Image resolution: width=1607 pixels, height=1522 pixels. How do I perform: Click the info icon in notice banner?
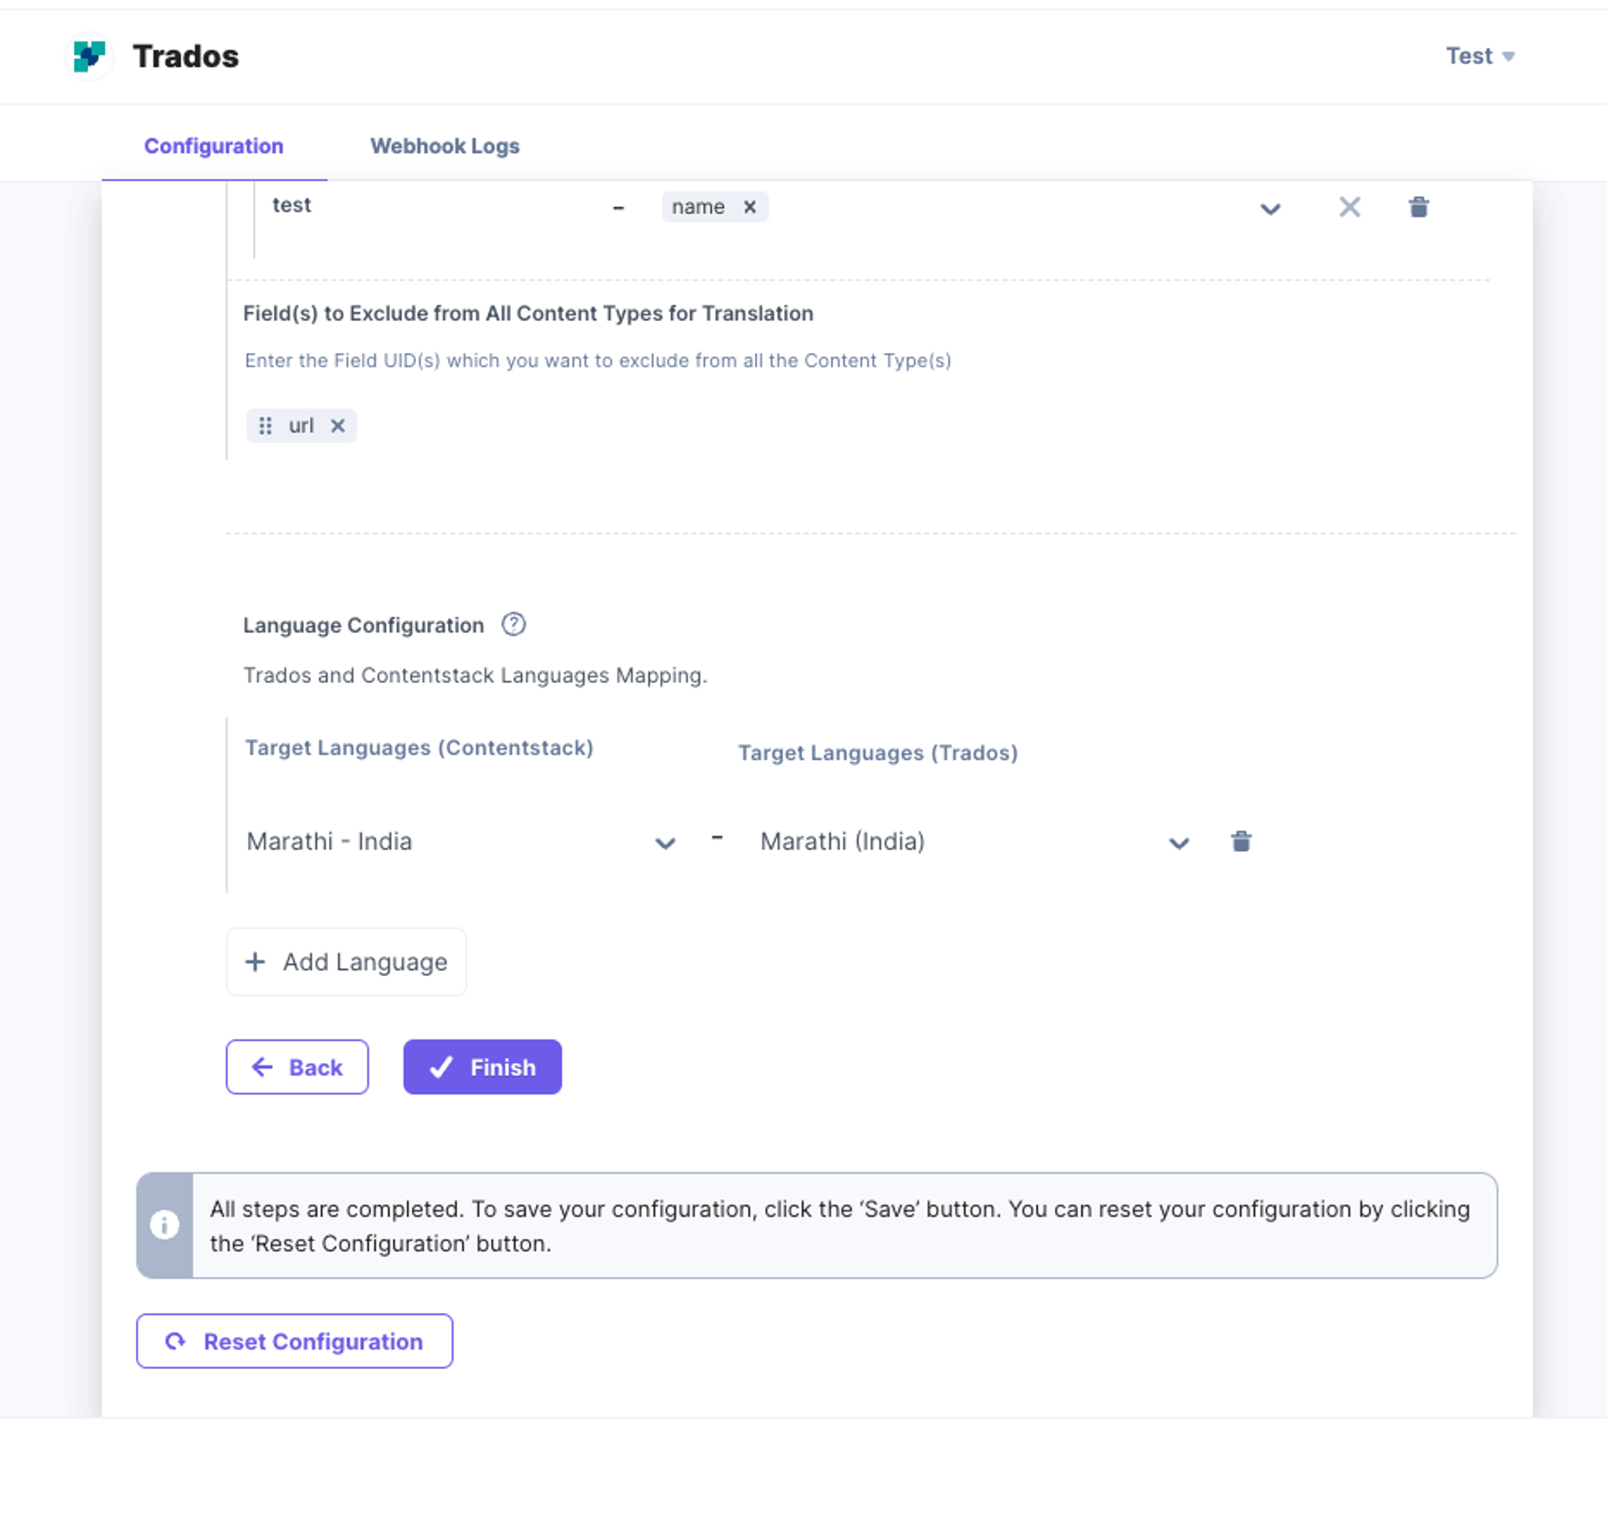coord(165,1224)
